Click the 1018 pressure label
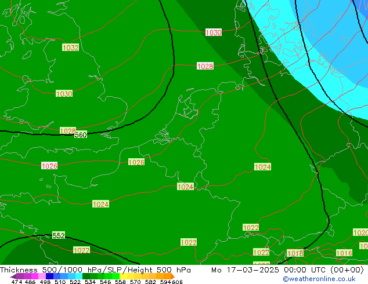The image size is (368, 284). point(295,253)
